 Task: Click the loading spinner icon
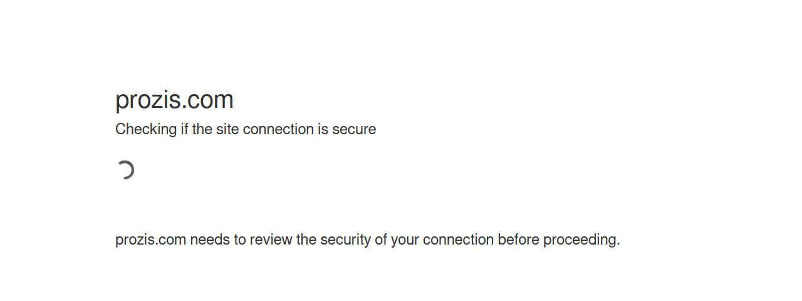[x=125, y=170]
